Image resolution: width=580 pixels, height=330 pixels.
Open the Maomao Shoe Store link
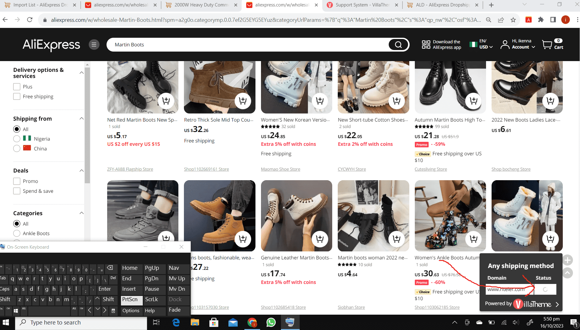tap(280, 169)
